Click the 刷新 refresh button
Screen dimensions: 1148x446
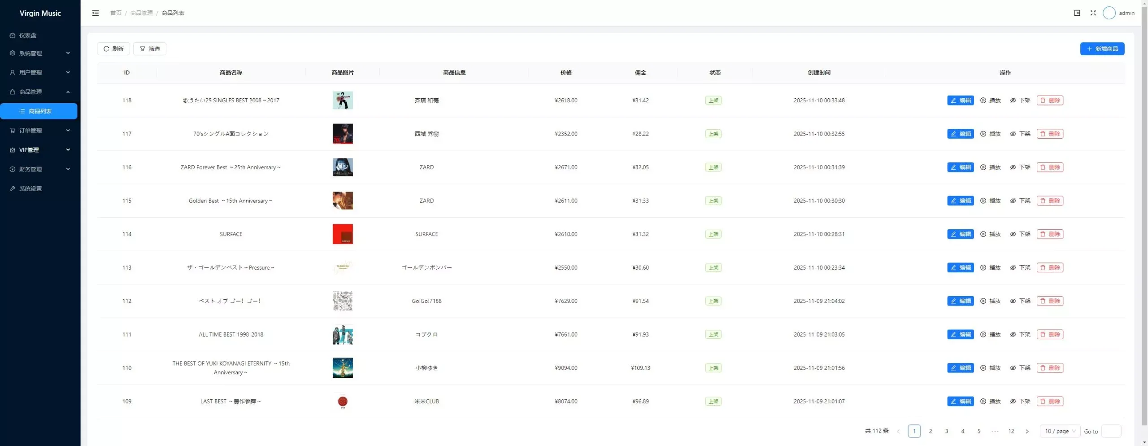tap(113, 49)
